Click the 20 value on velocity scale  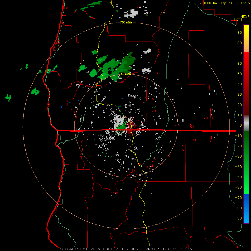(240, 105)
